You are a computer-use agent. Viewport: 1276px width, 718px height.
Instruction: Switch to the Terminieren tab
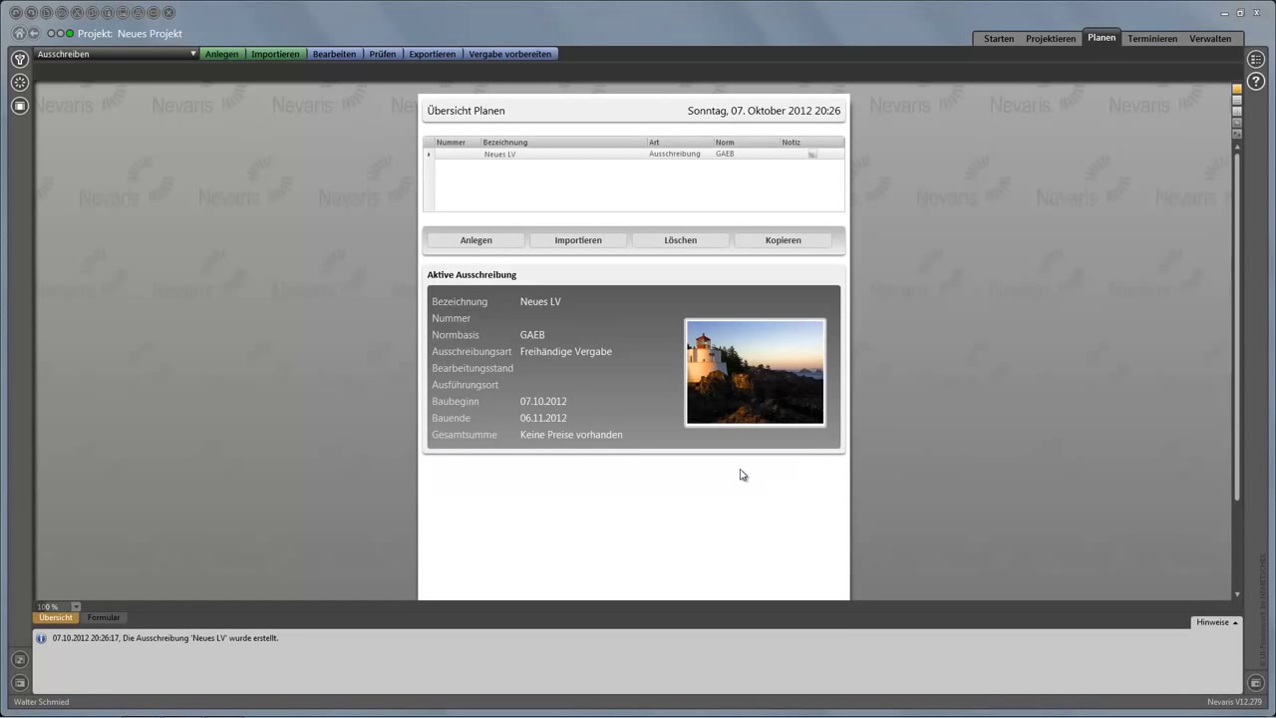click(1152, 39)
